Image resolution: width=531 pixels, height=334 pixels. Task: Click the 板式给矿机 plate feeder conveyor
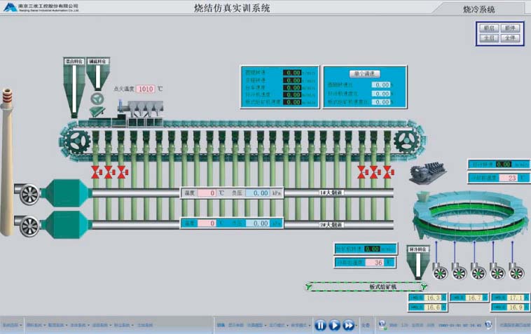[365, 286]
